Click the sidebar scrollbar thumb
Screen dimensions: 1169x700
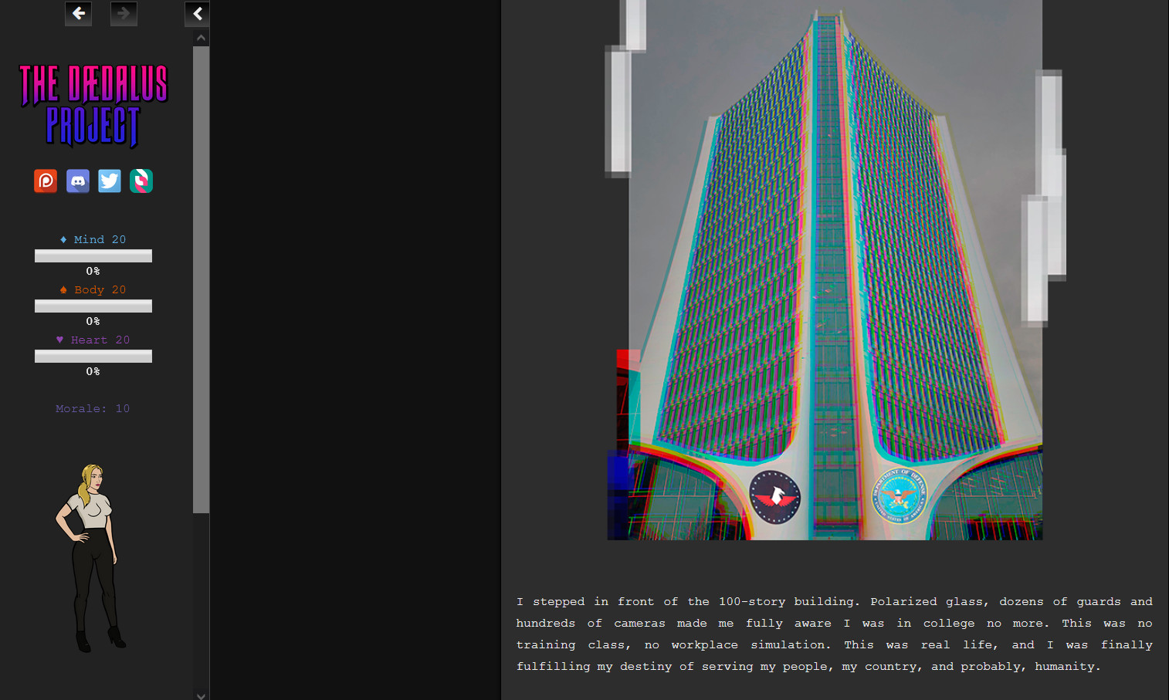click(201, 278)
